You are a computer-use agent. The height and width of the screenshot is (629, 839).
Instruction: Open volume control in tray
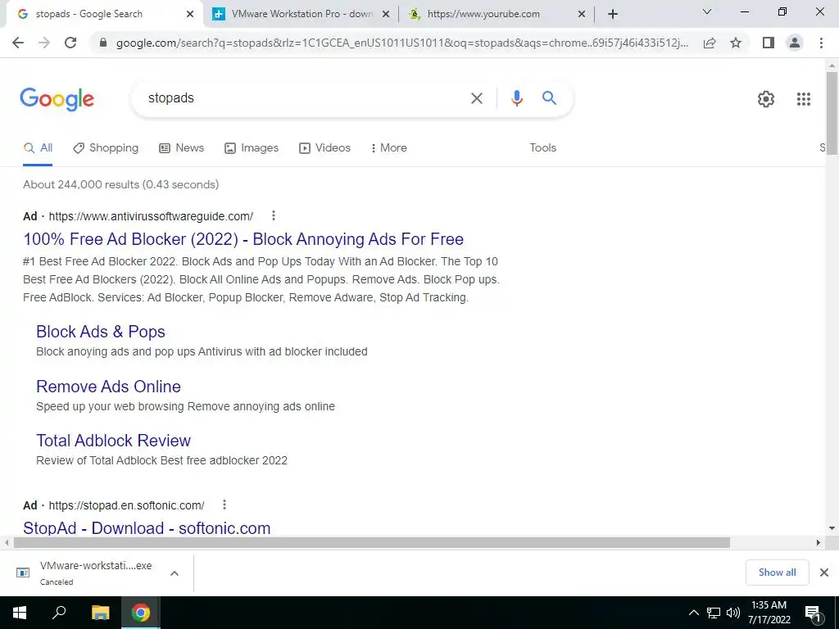click(x=733, y=613)
